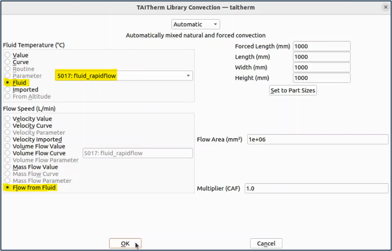This screenshot has width=392, height=251.
Task: Click the flow speed fluid_rapidflow field
Action: (138, 153)
